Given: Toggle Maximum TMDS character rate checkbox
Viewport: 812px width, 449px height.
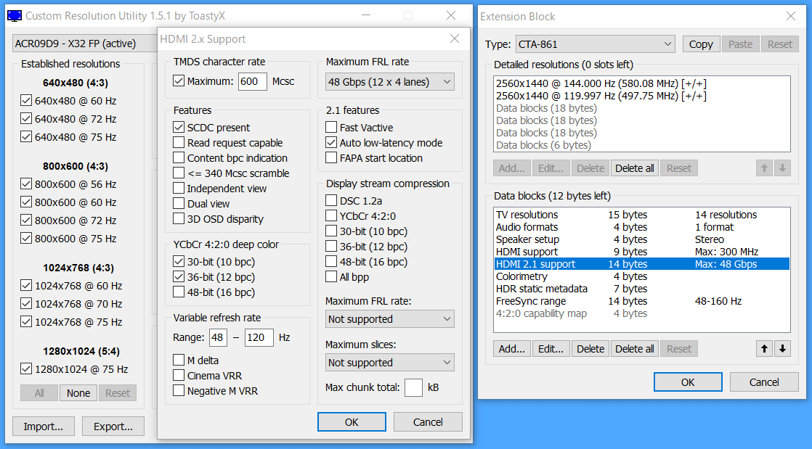Looking at the screenshot, I should point(179,81).
